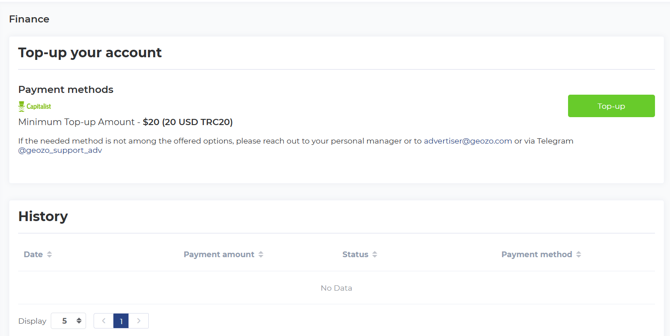Click the Payment method column header label

point(537,255)
